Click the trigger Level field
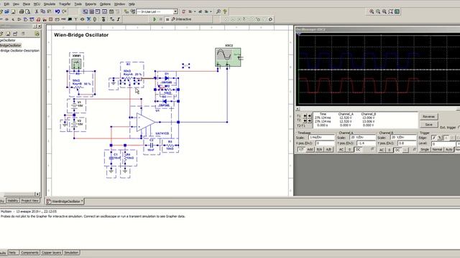460x258 pixels. click(443, 143)
